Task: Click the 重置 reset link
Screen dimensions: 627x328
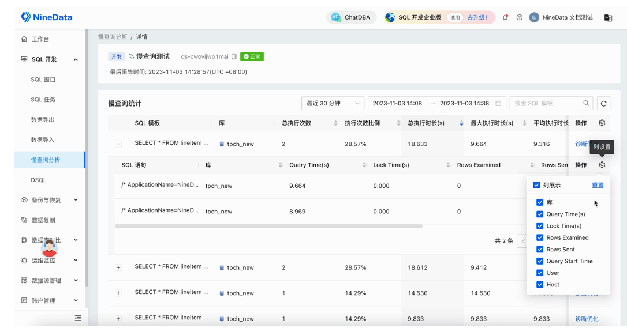Action: coord(598,186)
